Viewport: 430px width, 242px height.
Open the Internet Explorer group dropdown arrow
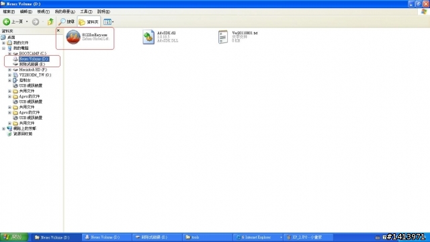tap(281, 237)
